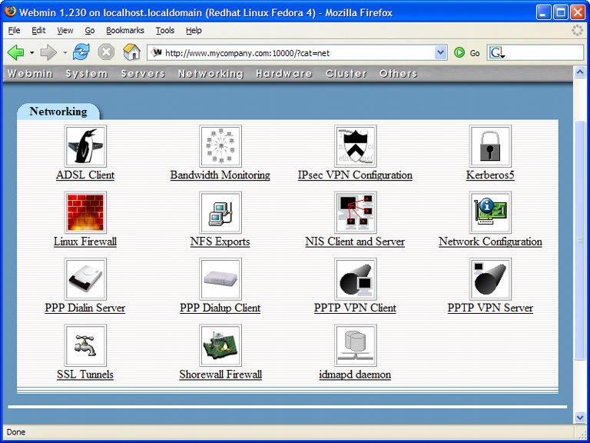Open the Back button history dropdown arrow

pos(31,53)
